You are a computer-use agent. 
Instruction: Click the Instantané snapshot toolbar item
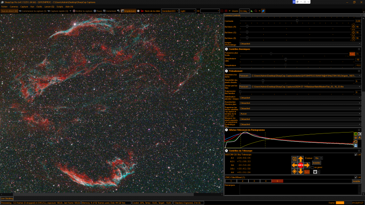pyautogui.click(x=109, y=11)
